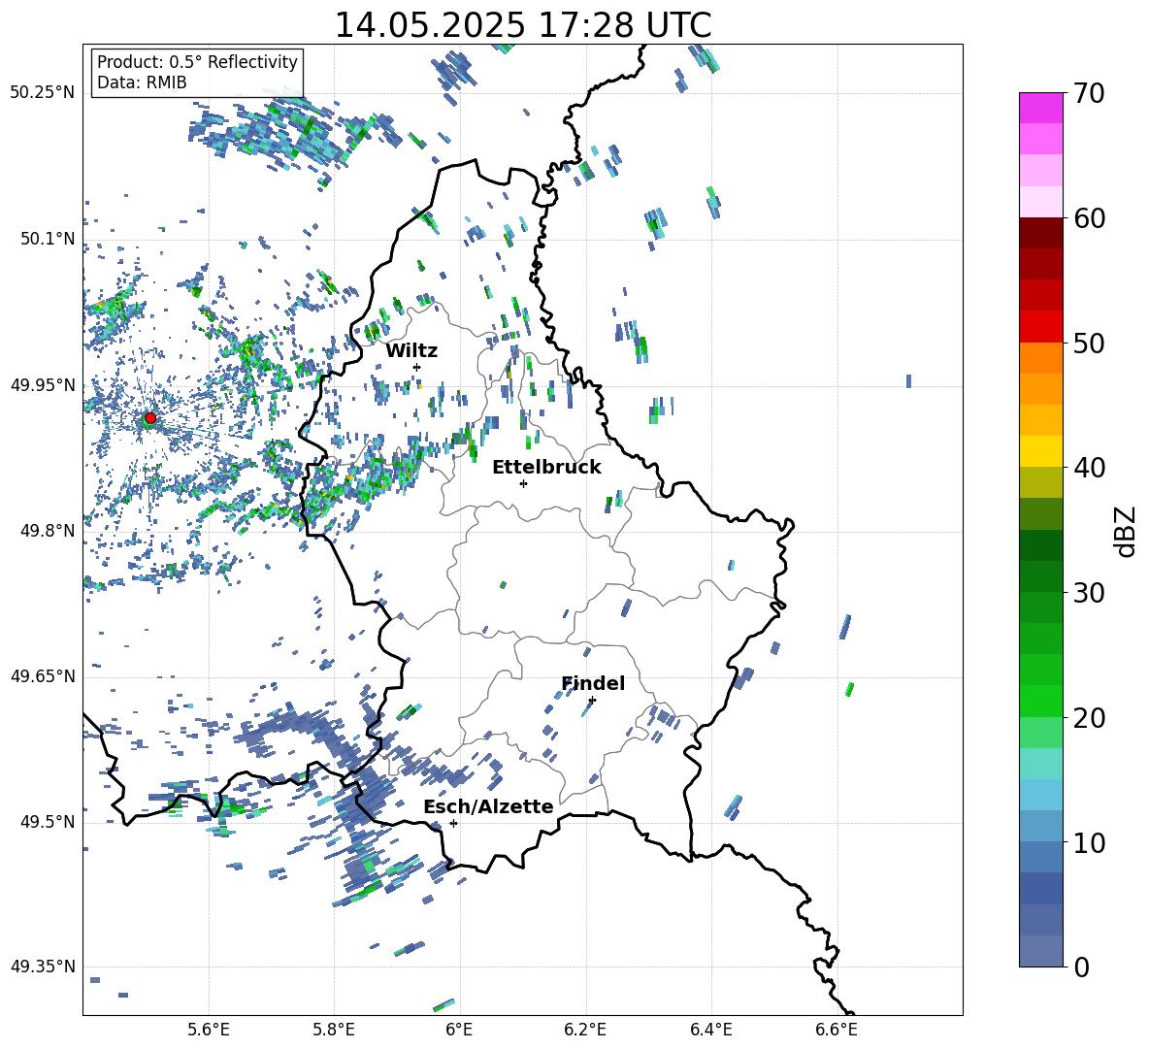Click the red radar station marker

coord(150,418)
